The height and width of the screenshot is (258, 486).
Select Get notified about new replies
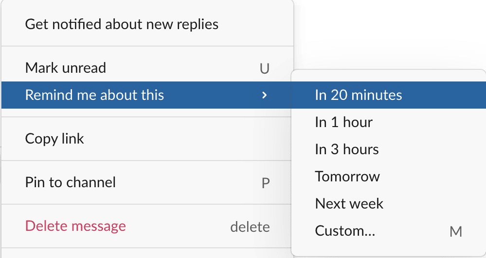point(147,24)
